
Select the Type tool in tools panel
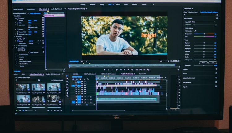(67, 96)
